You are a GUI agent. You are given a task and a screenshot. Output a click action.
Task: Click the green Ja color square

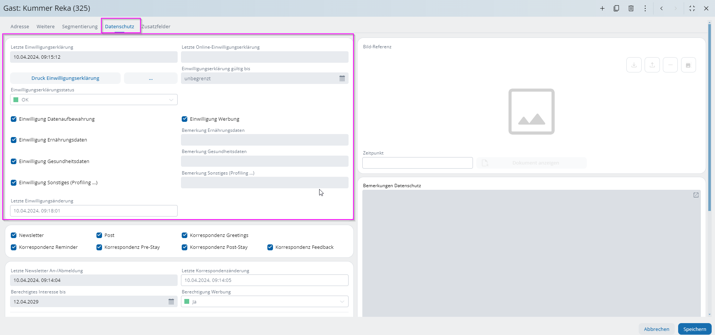pyautogui.click(x=187, y=302)
